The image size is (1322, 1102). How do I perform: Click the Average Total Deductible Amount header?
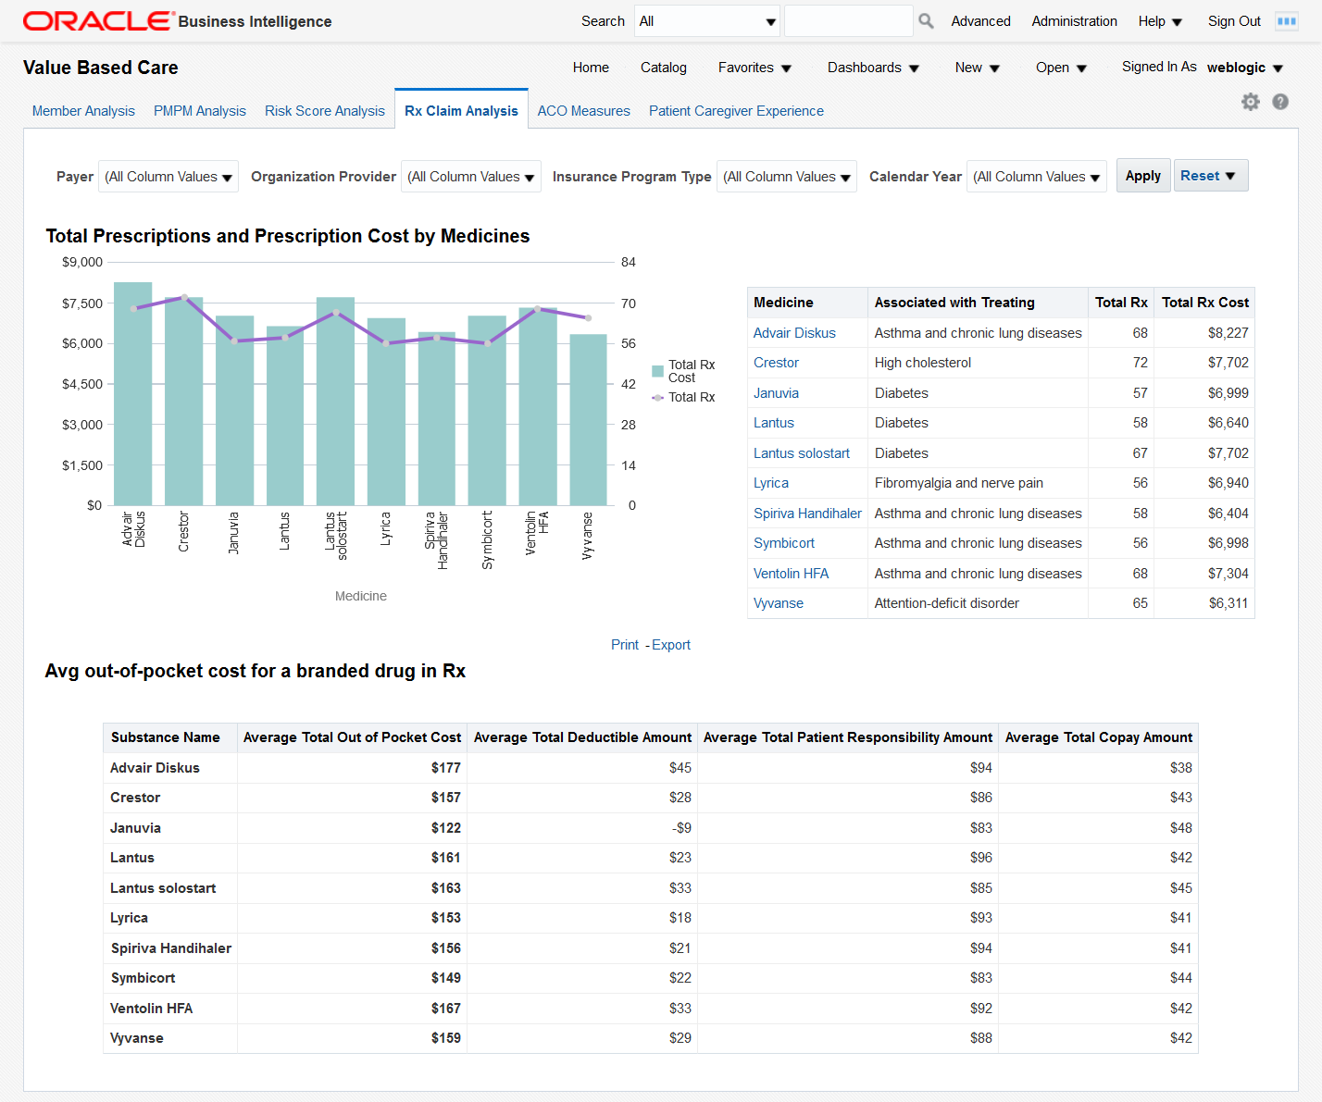(582, 737)
